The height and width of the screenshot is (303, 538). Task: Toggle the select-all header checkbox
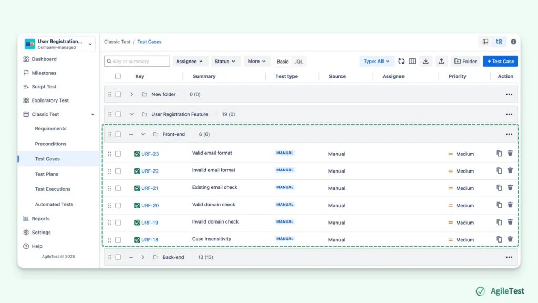118,76
